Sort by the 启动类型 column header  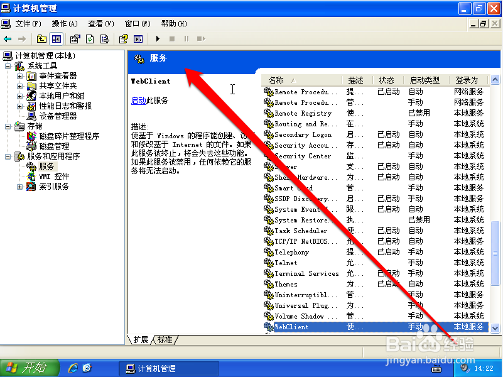426,80
